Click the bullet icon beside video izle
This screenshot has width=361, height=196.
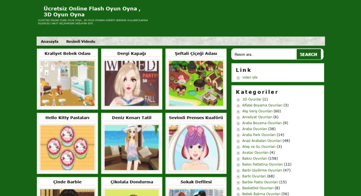click(238, 77)
